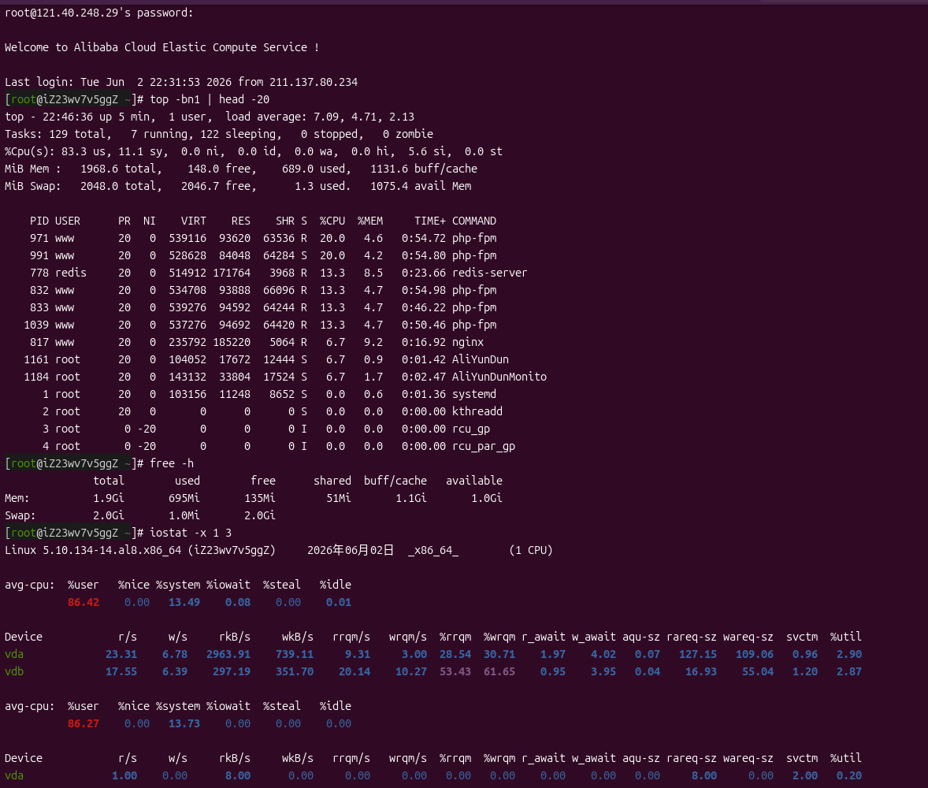Click the php-fpm command in PID 832 row
The height and width of the screenshot is (788, 928).
coord(474,290)
